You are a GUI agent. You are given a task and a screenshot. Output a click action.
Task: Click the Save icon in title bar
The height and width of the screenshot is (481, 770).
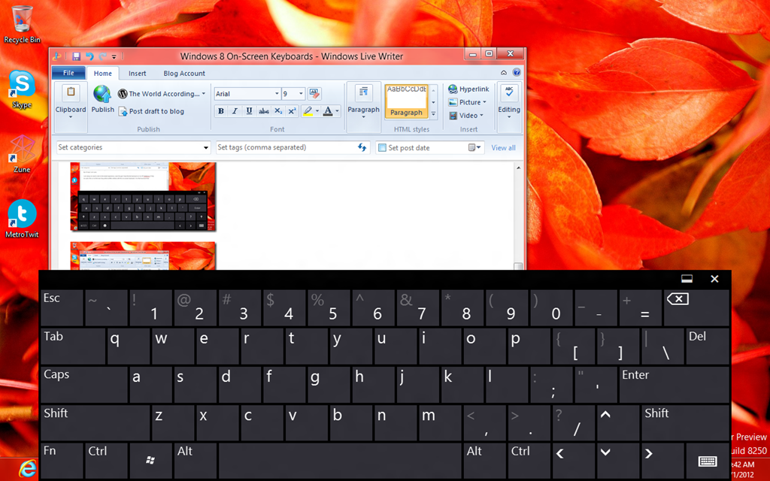click(76, 56)
